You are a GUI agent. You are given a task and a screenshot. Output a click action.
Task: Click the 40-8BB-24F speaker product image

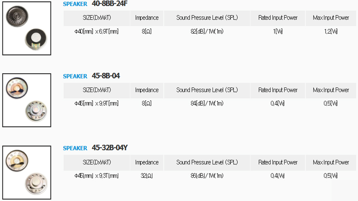click(x=27, y=28)
